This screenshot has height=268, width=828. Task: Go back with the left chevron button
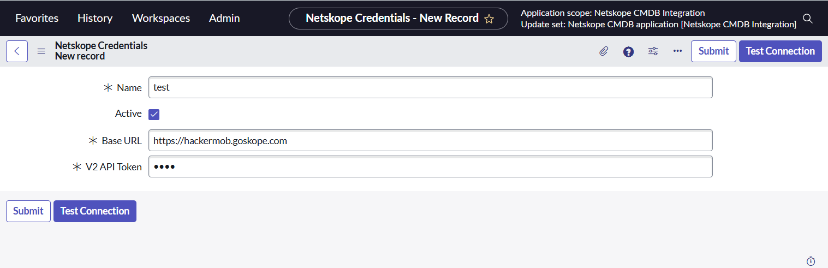coord(17,51)
